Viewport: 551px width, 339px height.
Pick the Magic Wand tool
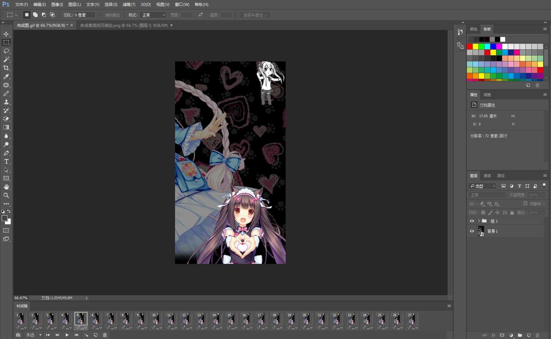click(6, 60)
